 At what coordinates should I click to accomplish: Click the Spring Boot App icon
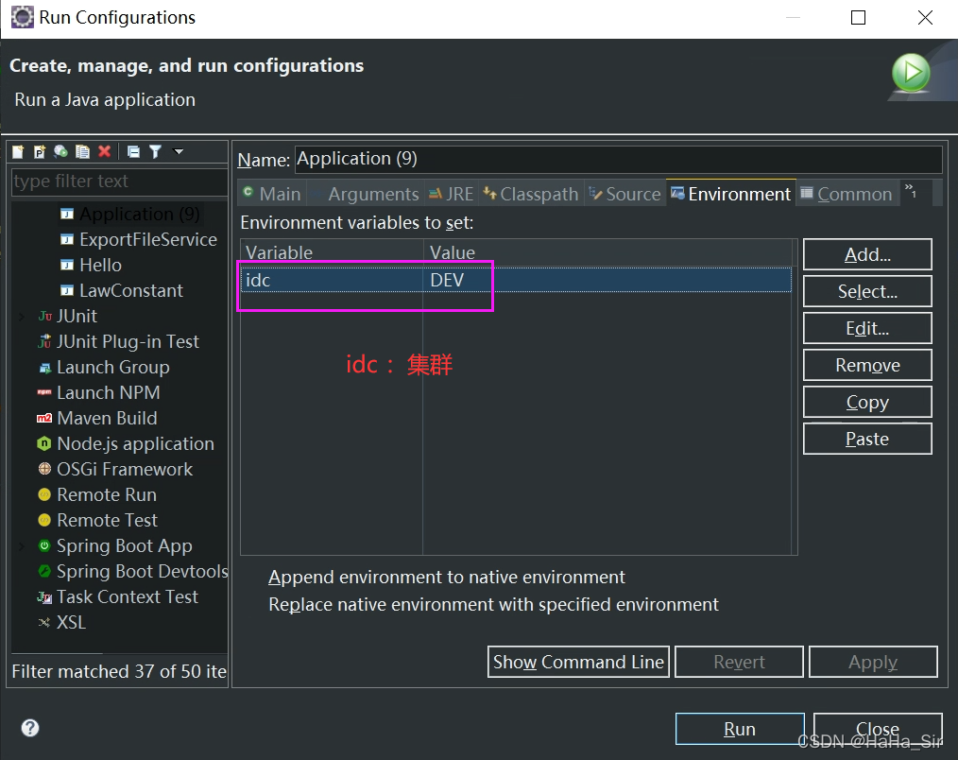(x=44, y=545)
